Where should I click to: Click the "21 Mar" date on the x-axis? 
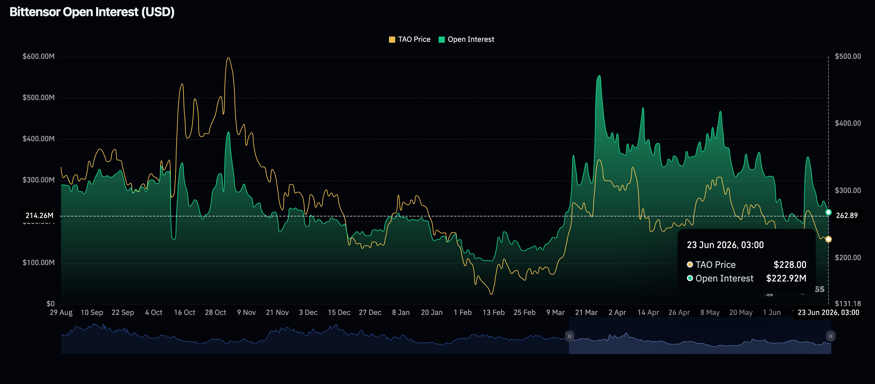tap(586, 312)
